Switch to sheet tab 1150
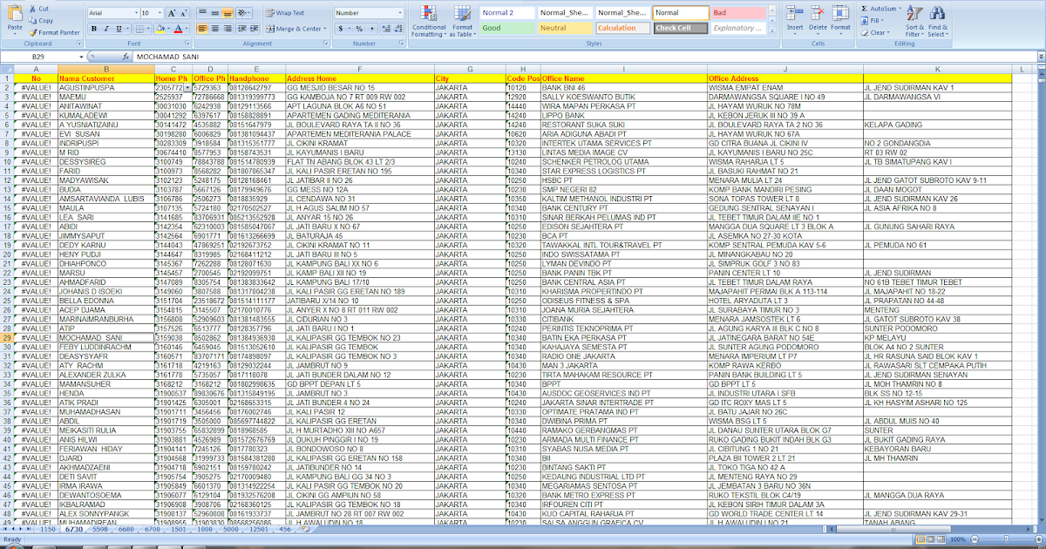1046x549 pixels. (46, 529)
